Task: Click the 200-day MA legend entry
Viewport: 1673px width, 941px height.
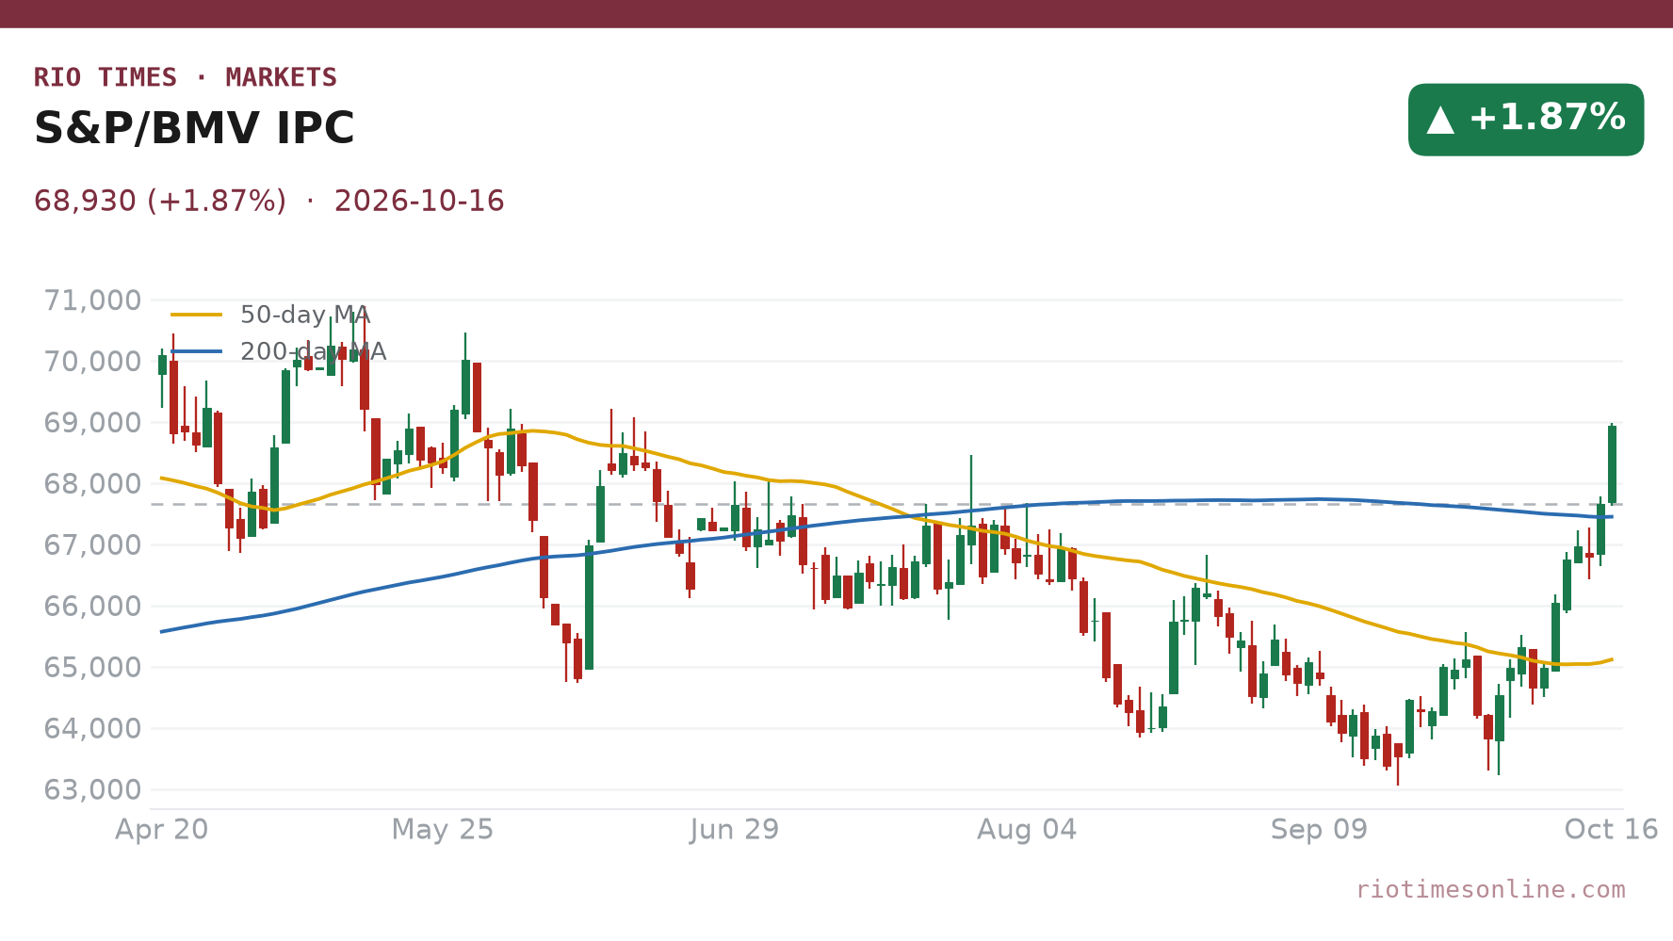Action: point(278,351)
